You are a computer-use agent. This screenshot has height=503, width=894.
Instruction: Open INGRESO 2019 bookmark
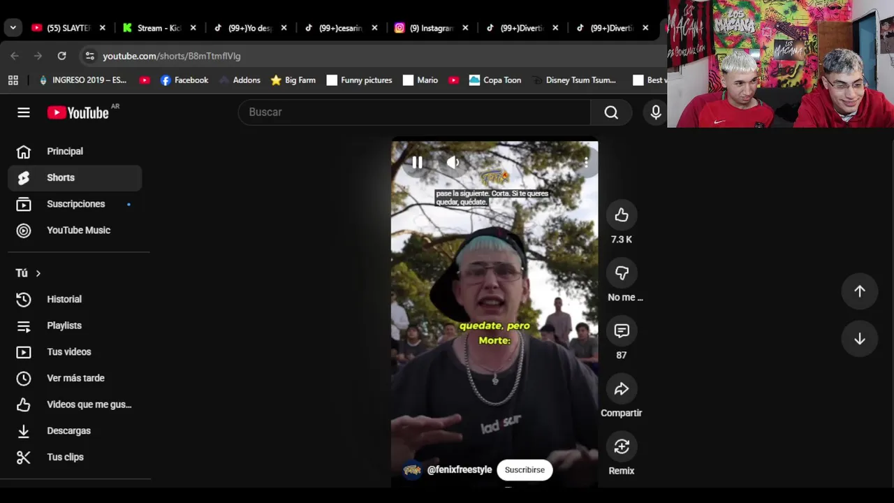[83, 80]
